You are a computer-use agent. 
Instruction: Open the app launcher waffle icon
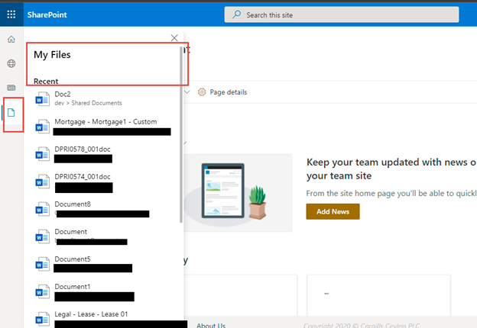(x=11, y=14)
